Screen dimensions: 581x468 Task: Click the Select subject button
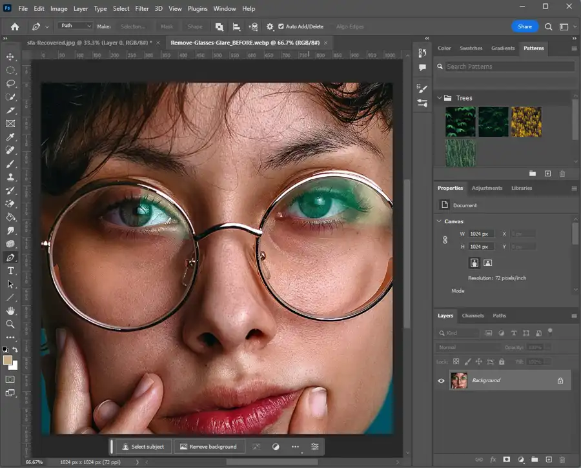click(x=143, y=447)
